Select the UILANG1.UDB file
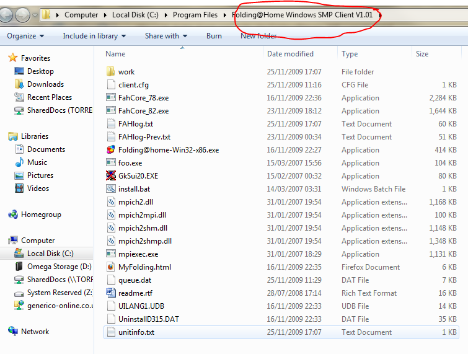Viewport: 468px width, 354px height. click(141, 306)
